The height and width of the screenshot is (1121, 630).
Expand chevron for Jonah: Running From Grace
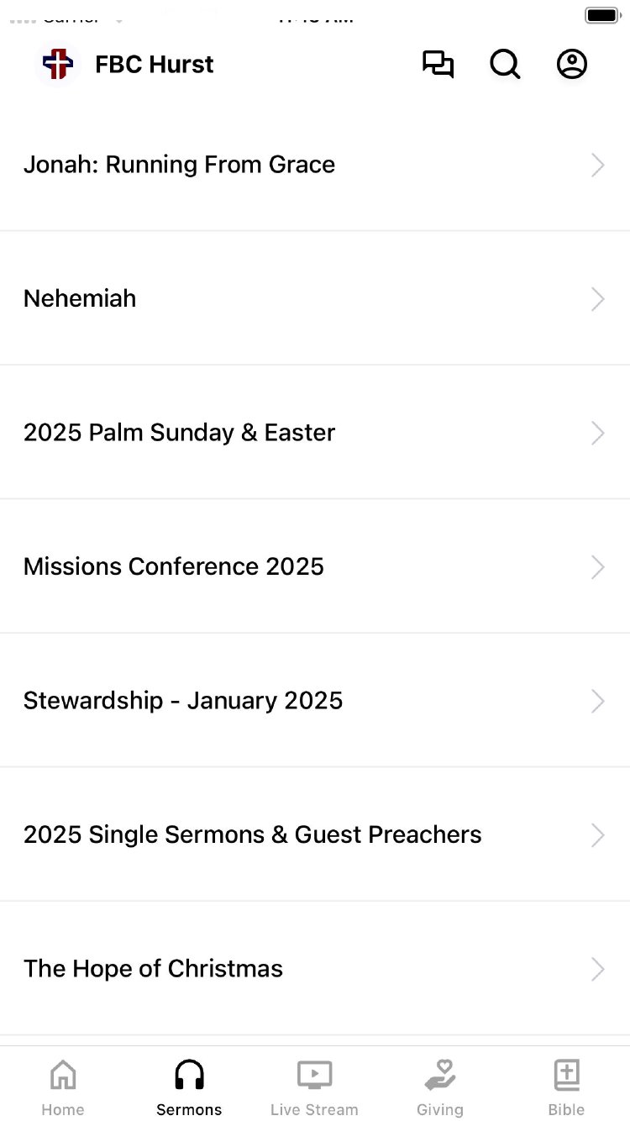(597, 165)
